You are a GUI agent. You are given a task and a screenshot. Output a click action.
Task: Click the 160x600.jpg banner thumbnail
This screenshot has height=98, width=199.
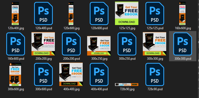coord(182,13)
